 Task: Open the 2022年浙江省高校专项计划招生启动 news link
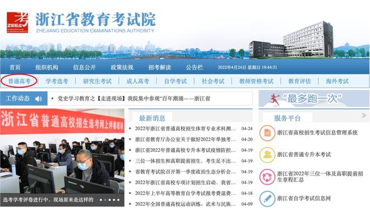coord(185,182)
